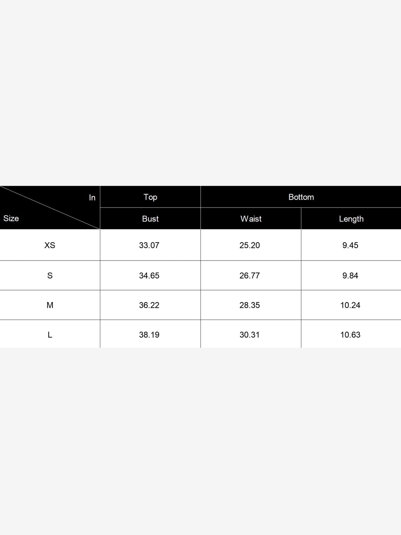Viewport: 401px width, 535px height.
Task: Click bust value 34.65
Action: (x=149, y=275)
